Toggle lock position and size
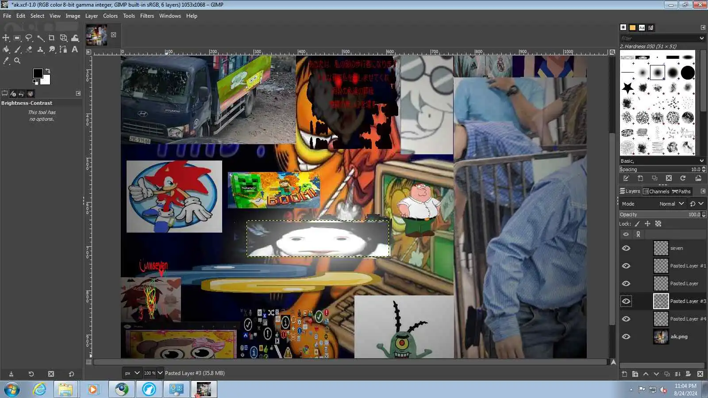This screenshot has width=708, height=398. tap(647, 224)
